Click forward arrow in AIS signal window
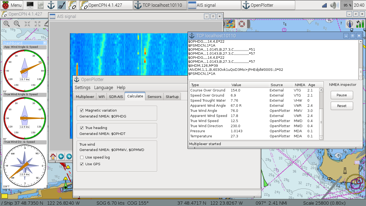The width and height of the screenshot is (366, 206). click(69, 156)
